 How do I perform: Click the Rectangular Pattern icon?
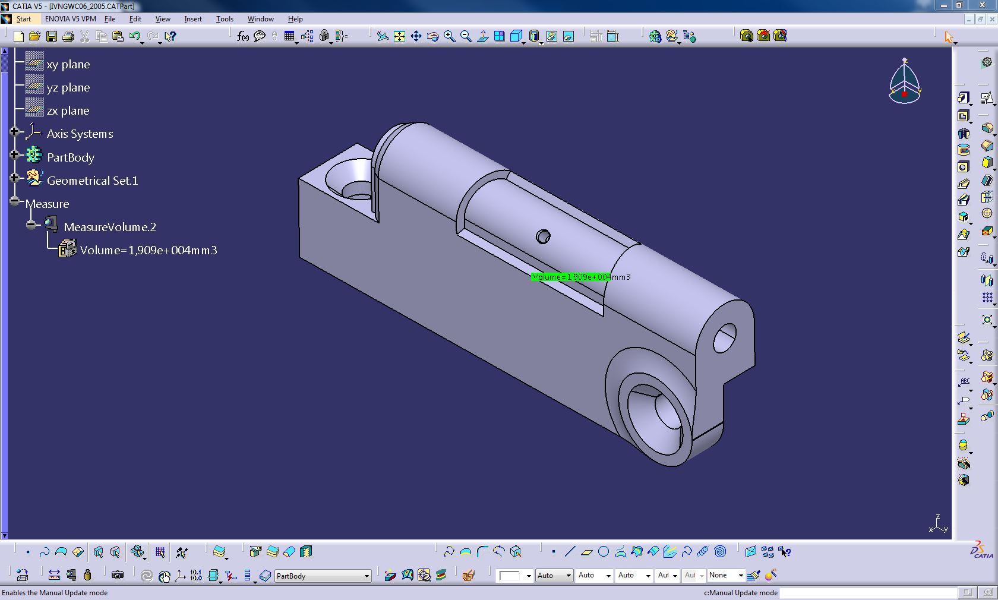pos(987,297)
